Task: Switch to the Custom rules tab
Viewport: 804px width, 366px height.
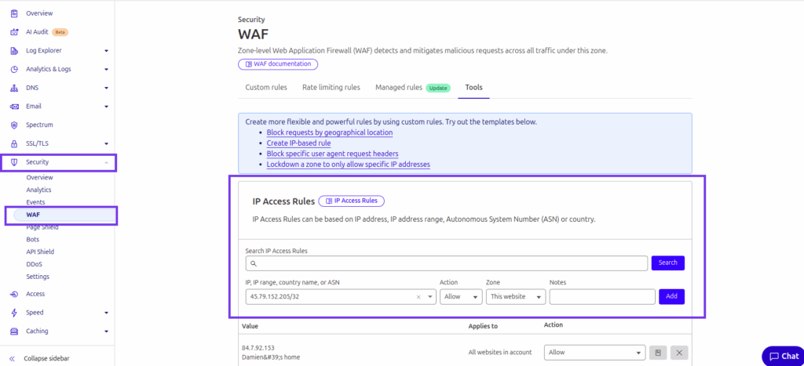Action: [x=266, y=88]
